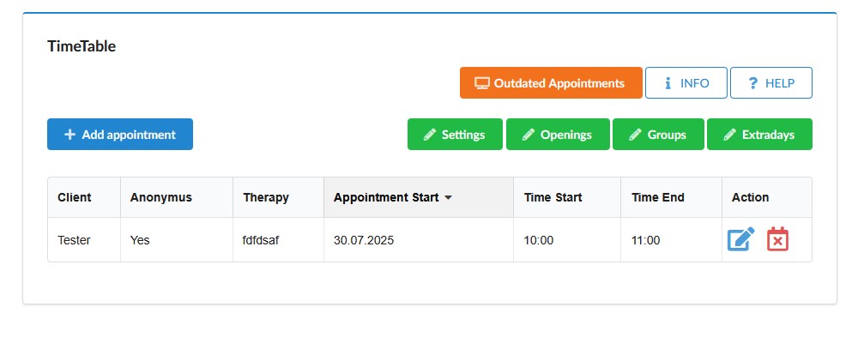This screenshot has height=343, width=858.
Task: Select the fdfdsaf therapy cell
Action: coord(278,240)
